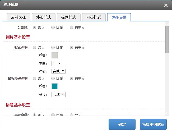This screenshot has width=172, height=133.
Task: Select the 内容样式 tab
Action: pos(94,17)
